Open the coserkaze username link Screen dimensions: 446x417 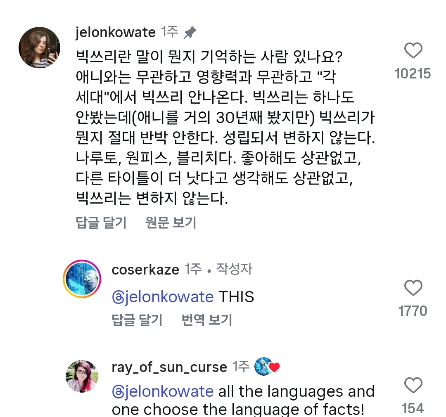click(145, 270)
